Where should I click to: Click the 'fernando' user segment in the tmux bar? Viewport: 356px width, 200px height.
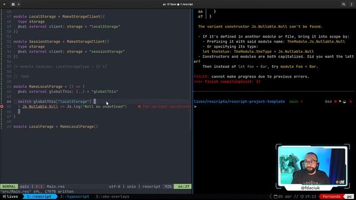point(332,196)
